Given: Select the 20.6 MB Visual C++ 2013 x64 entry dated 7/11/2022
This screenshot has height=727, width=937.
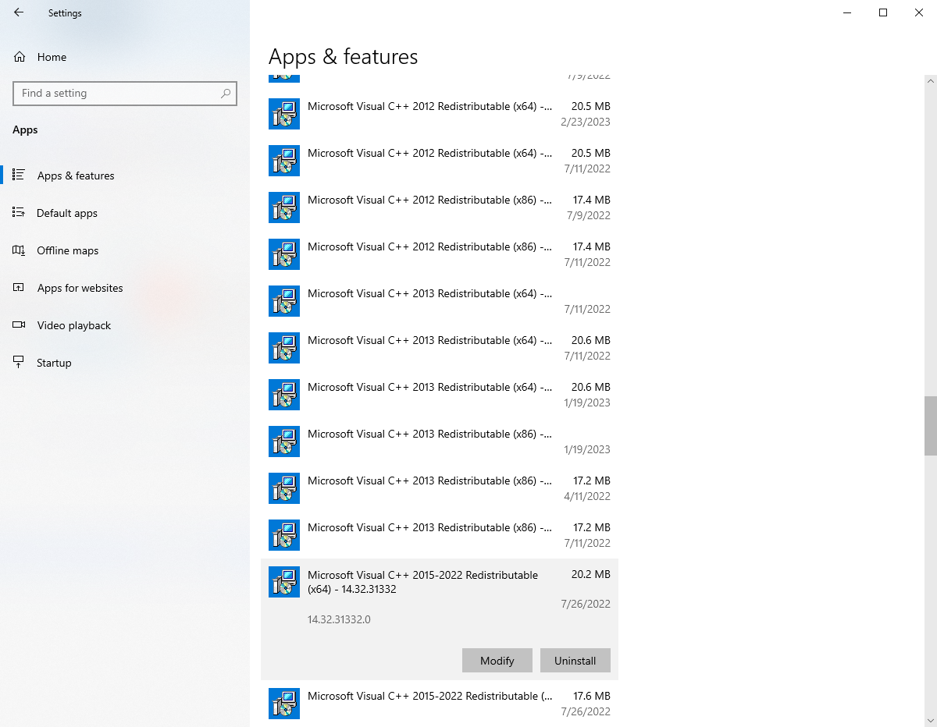Looking at the screenshot, I should tap(440, 348).
